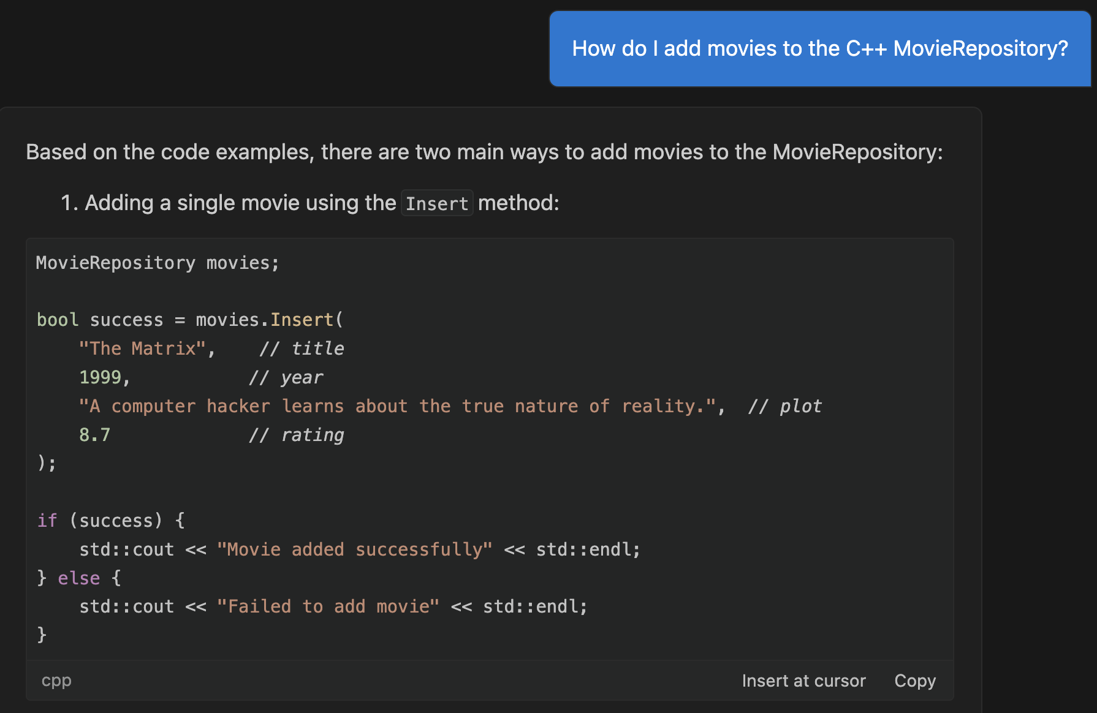Click the bool success assignment line
This screenshot has width=1097, height=713.
click(x=190, y=319)
